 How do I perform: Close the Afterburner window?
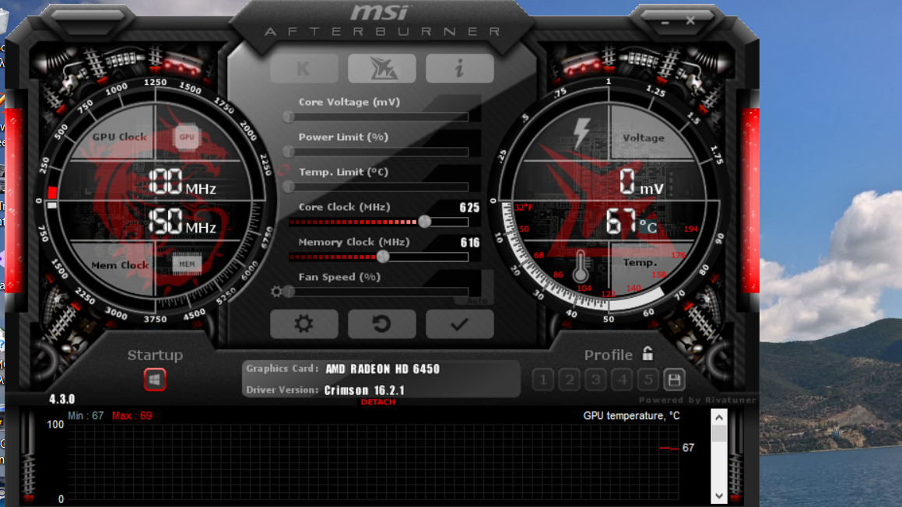point(690,21)
